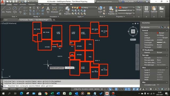Toggle grid display in status bar
Image resolution: width=170 pixels, height=96 pixels.
tap(102, 89)
